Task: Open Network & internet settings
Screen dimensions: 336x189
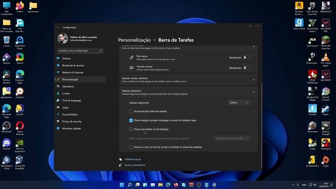Action: (x=80, y=72)
